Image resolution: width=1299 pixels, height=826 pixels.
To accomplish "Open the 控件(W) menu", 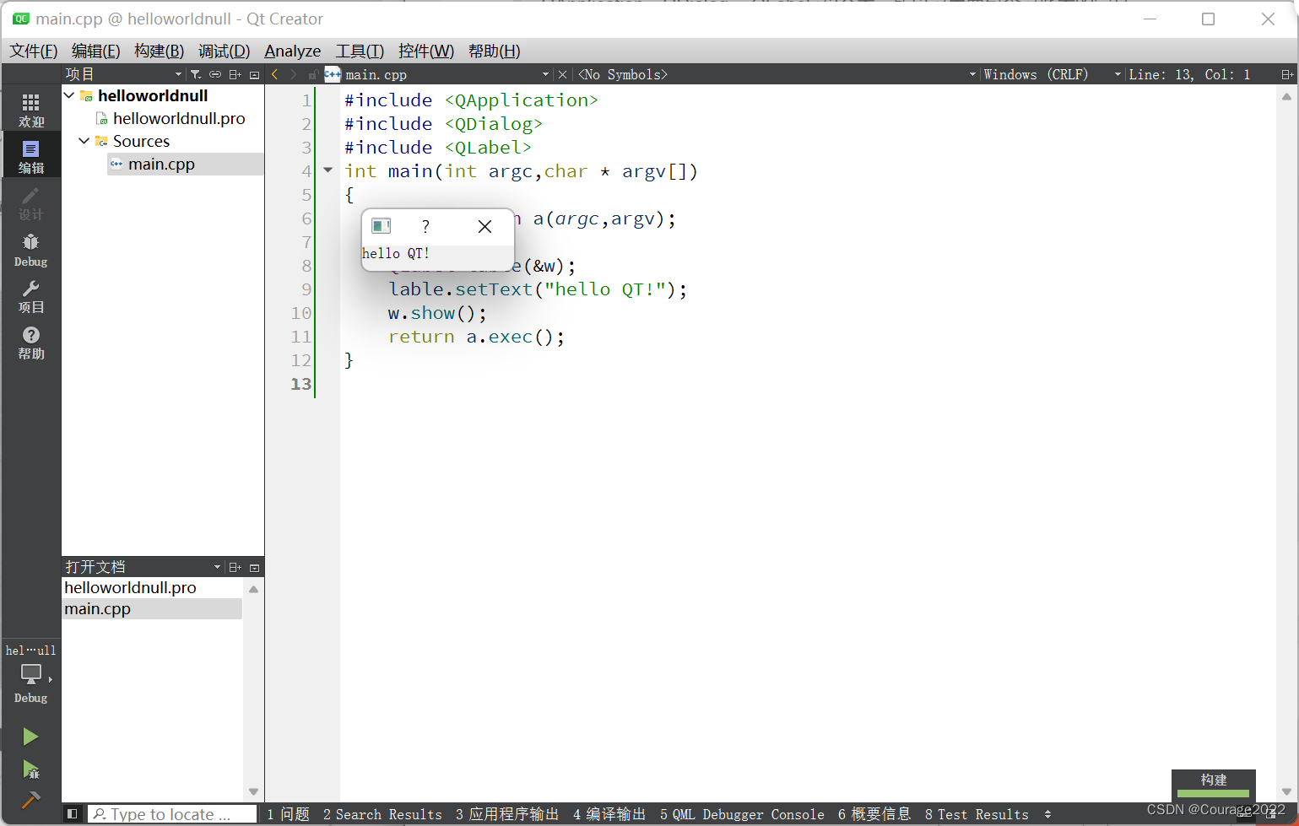I will (x=426, y=51).
